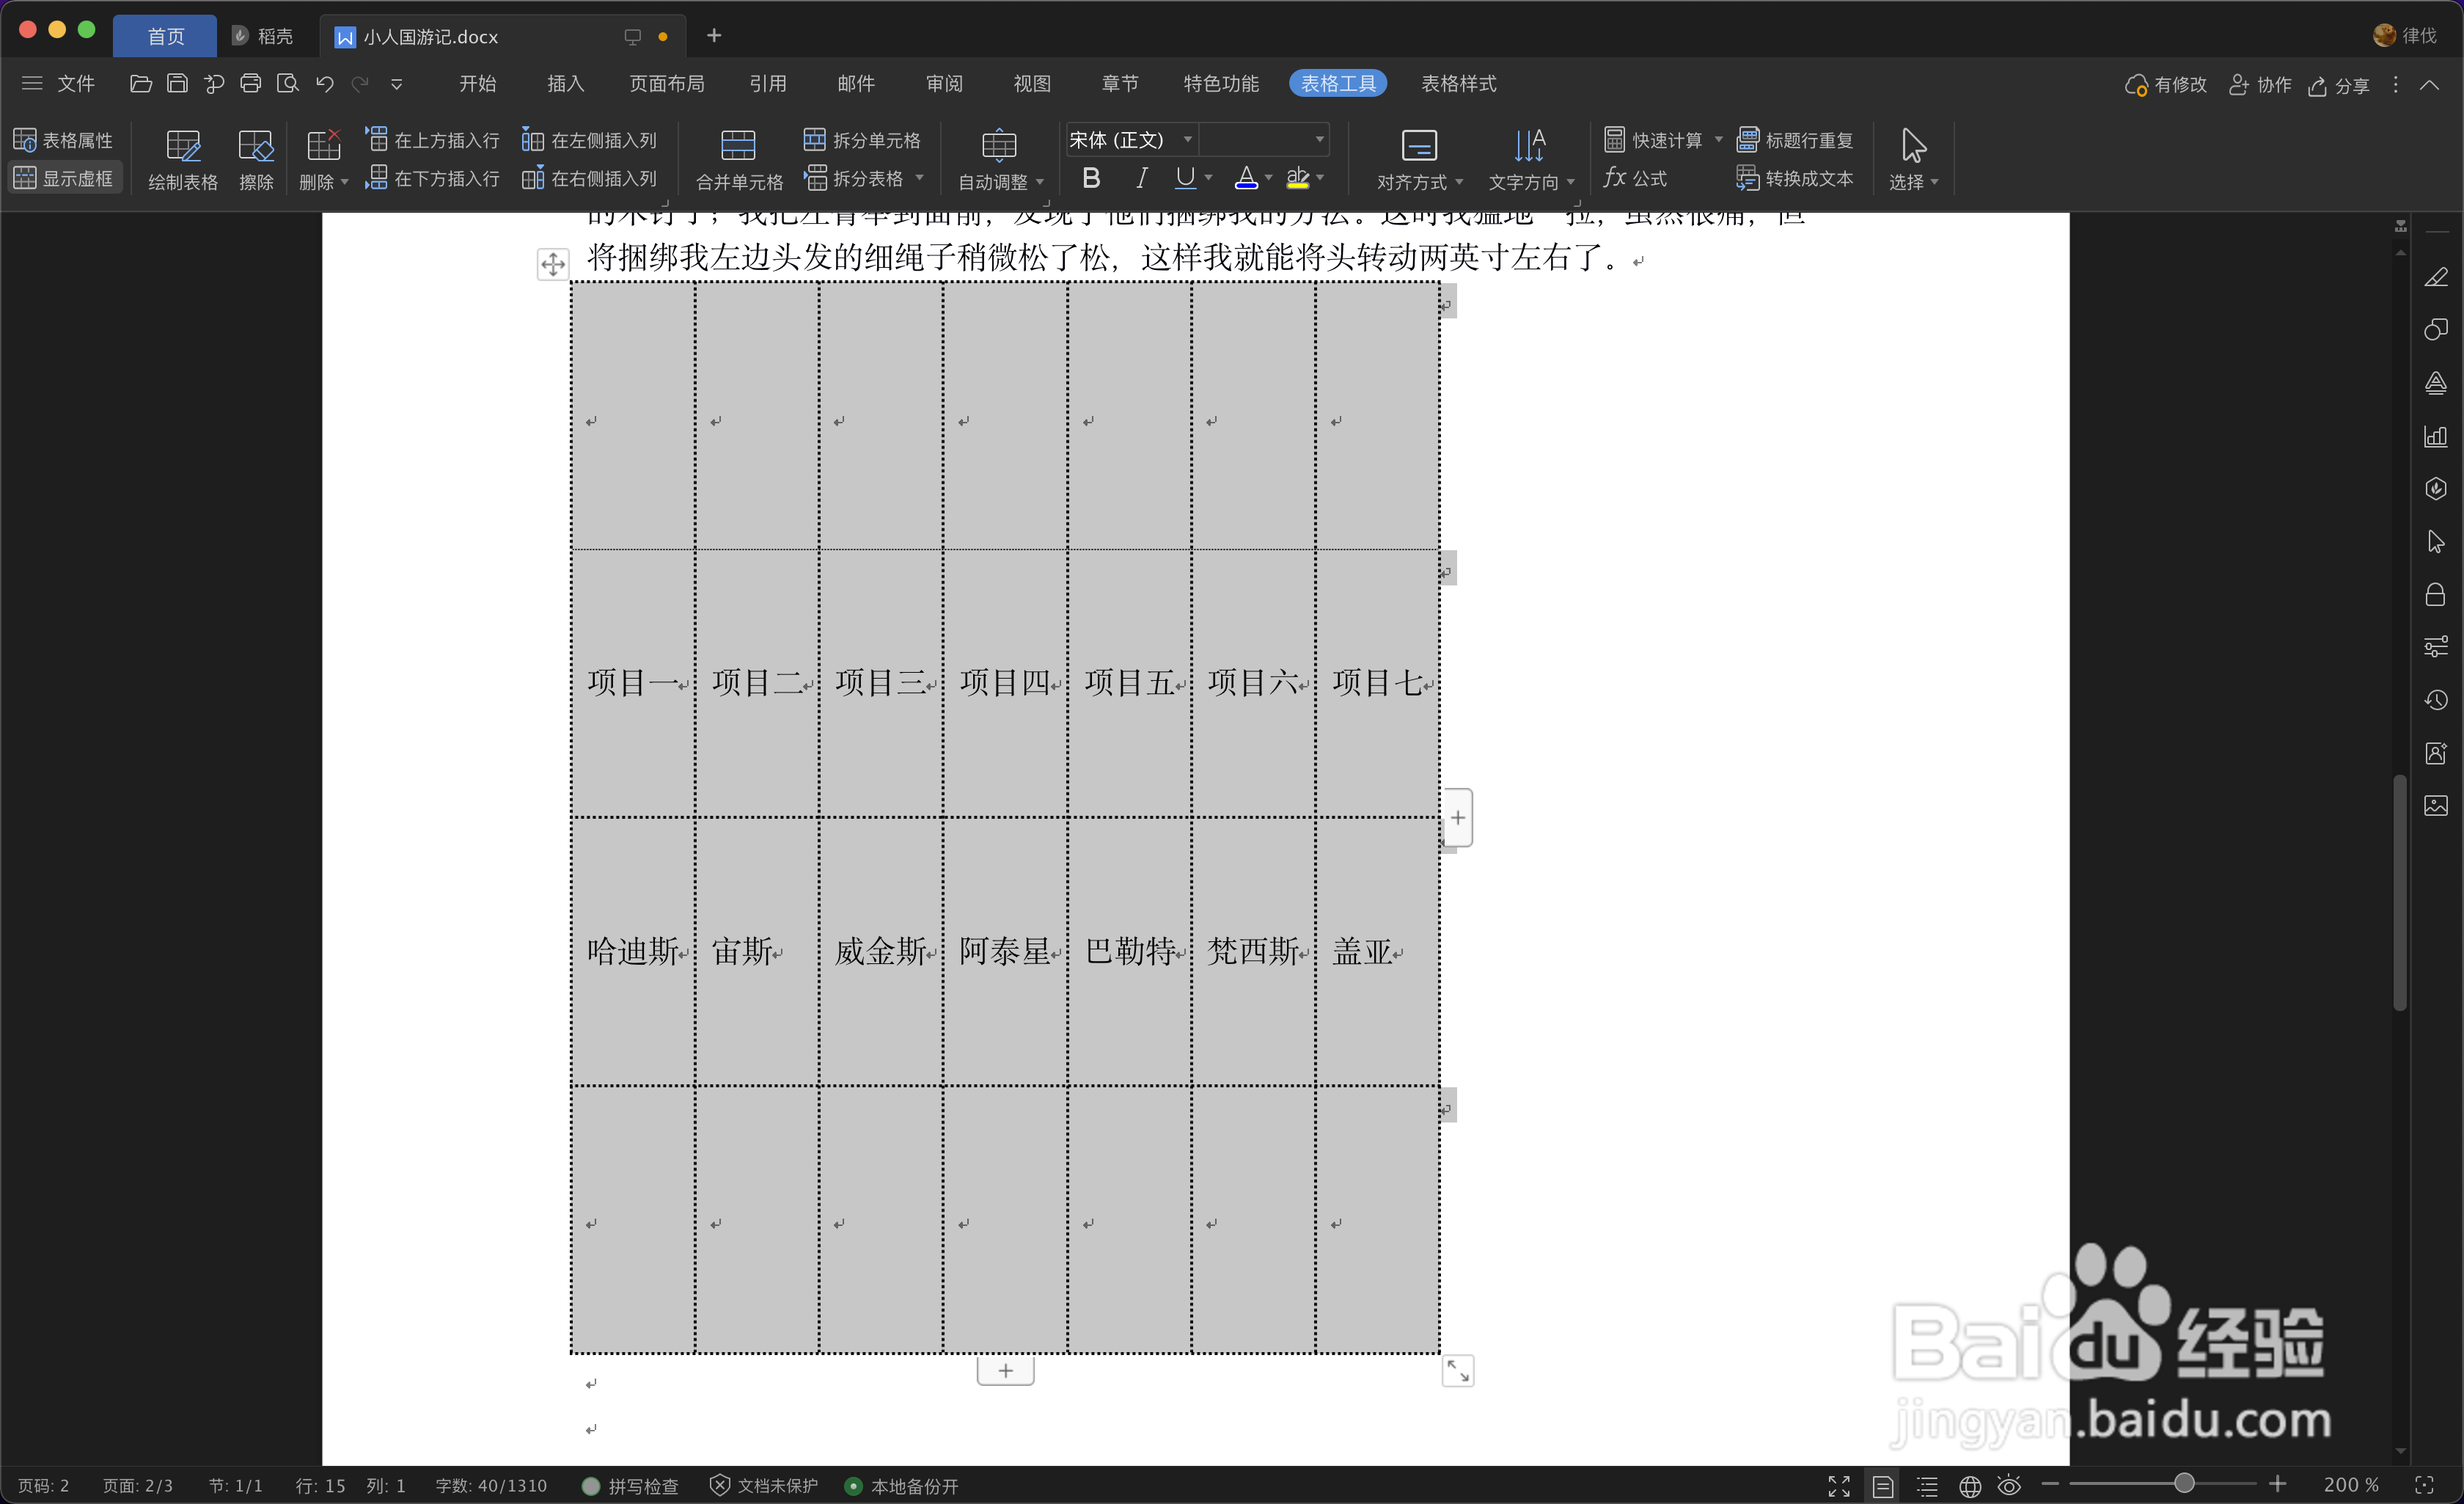Screen dimensions: 2464x1504
Task: Open the history icon in right sidebar
Action: [2436, 699]
